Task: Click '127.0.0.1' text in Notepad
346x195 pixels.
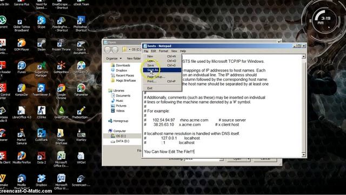Action: coord(169,138)
